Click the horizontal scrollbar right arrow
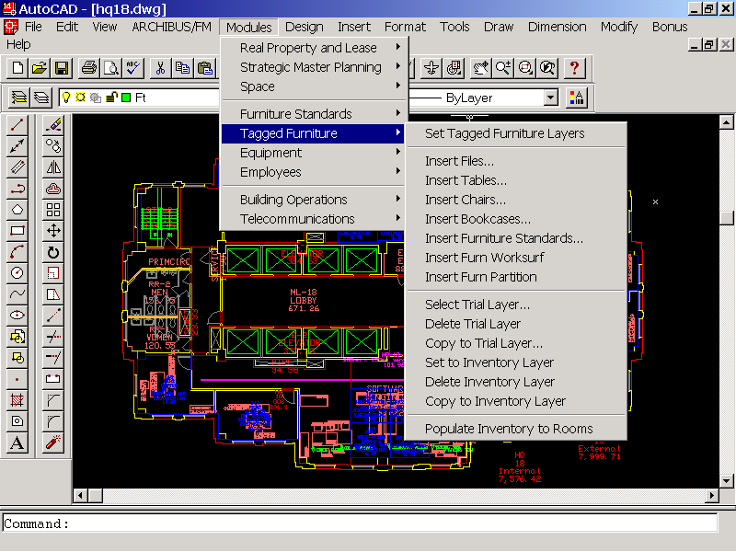This screenshot has width=736, height=552. (x=712, y=495)
